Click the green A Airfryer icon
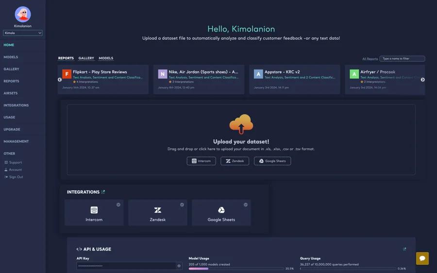This screenshot has height=273, width=437. tap(354, 74)
